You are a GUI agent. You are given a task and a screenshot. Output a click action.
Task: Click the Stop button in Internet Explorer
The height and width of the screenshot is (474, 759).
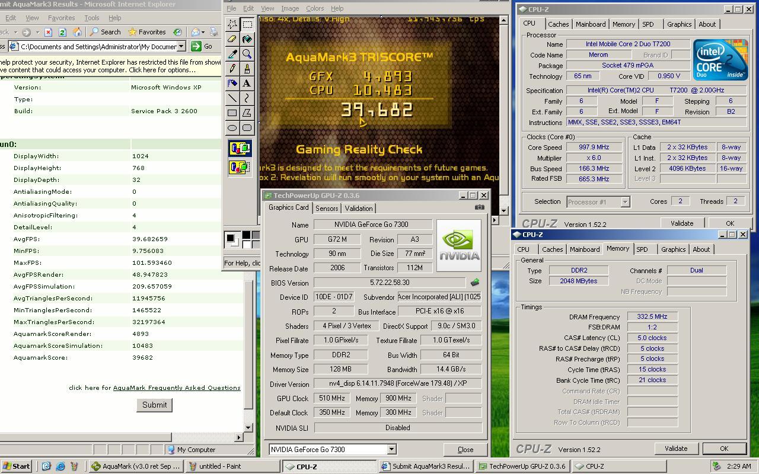[x=48, y=32]
